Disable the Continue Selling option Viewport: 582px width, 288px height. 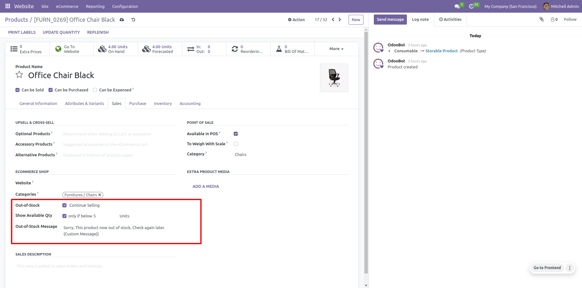(x=65, y=205)
